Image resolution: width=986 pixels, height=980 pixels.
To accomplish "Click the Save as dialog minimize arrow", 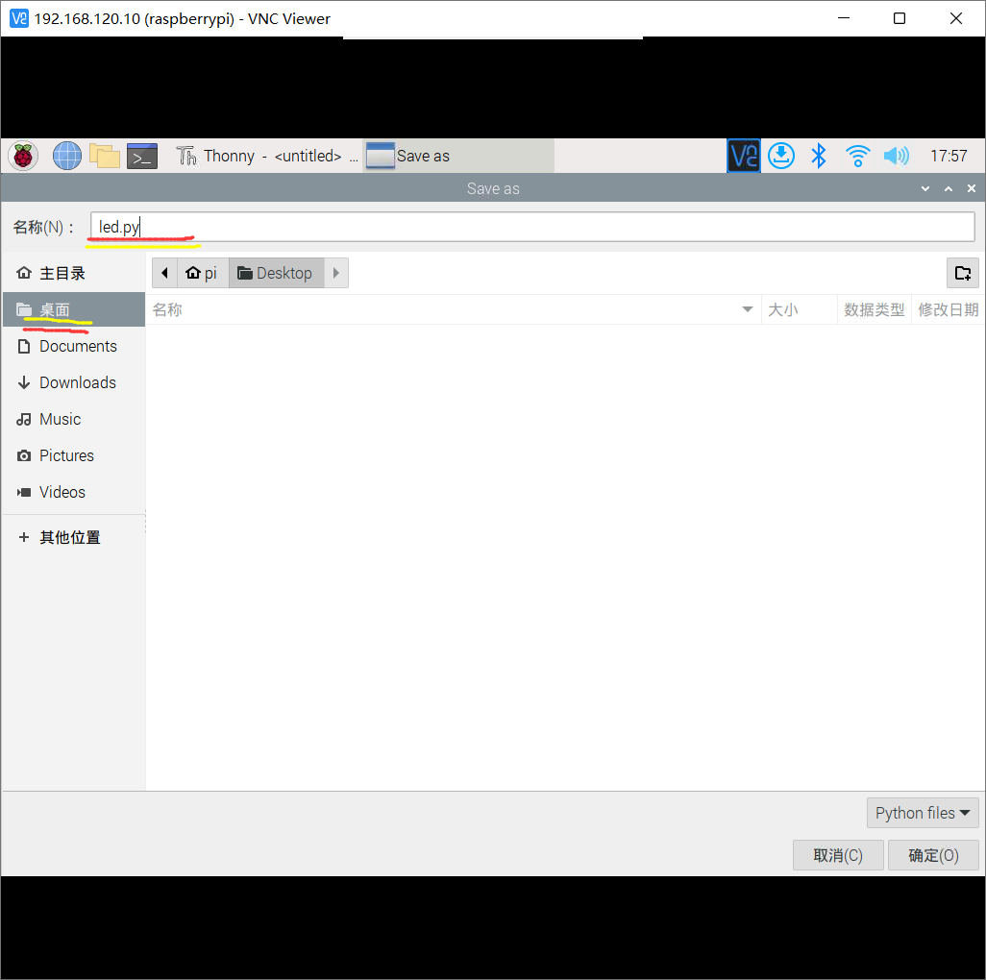I will click(925, 188).
